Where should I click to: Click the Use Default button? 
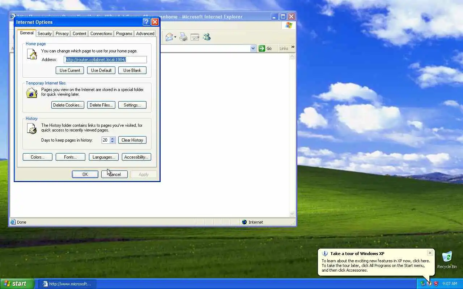(x=101, y=70)
